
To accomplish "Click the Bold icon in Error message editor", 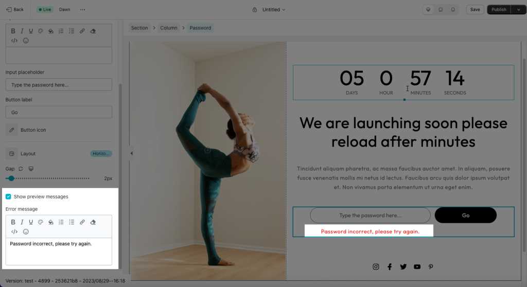I will point(13,222).
